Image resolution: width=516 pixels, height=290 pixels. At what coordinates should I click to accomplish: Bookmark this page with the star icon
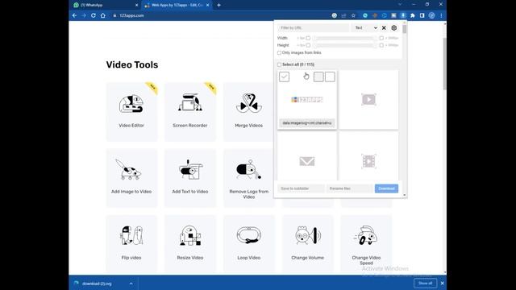(353, 15)
